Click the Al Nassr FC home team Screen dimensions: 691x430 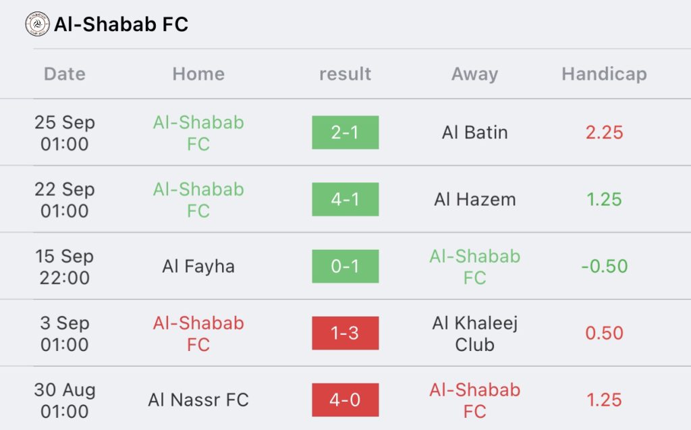(198, 400)
